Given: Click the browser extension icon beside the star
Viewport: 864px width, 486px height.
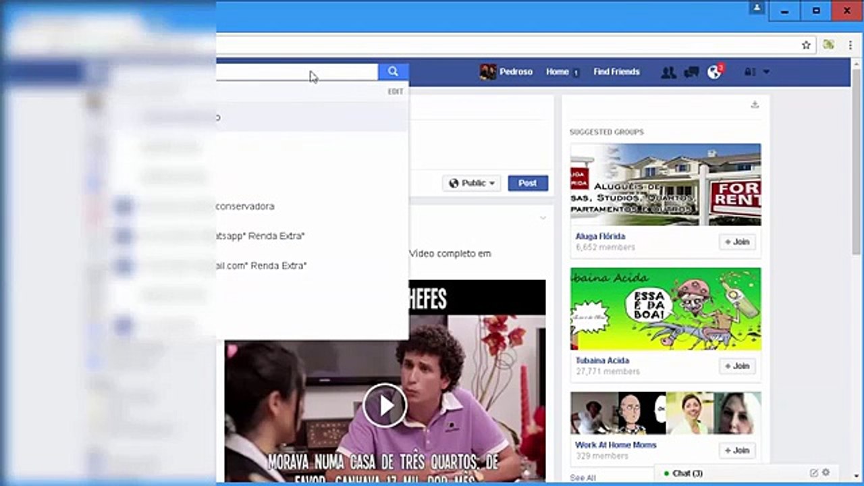Looking at the screenshot, I should [828, 45].
